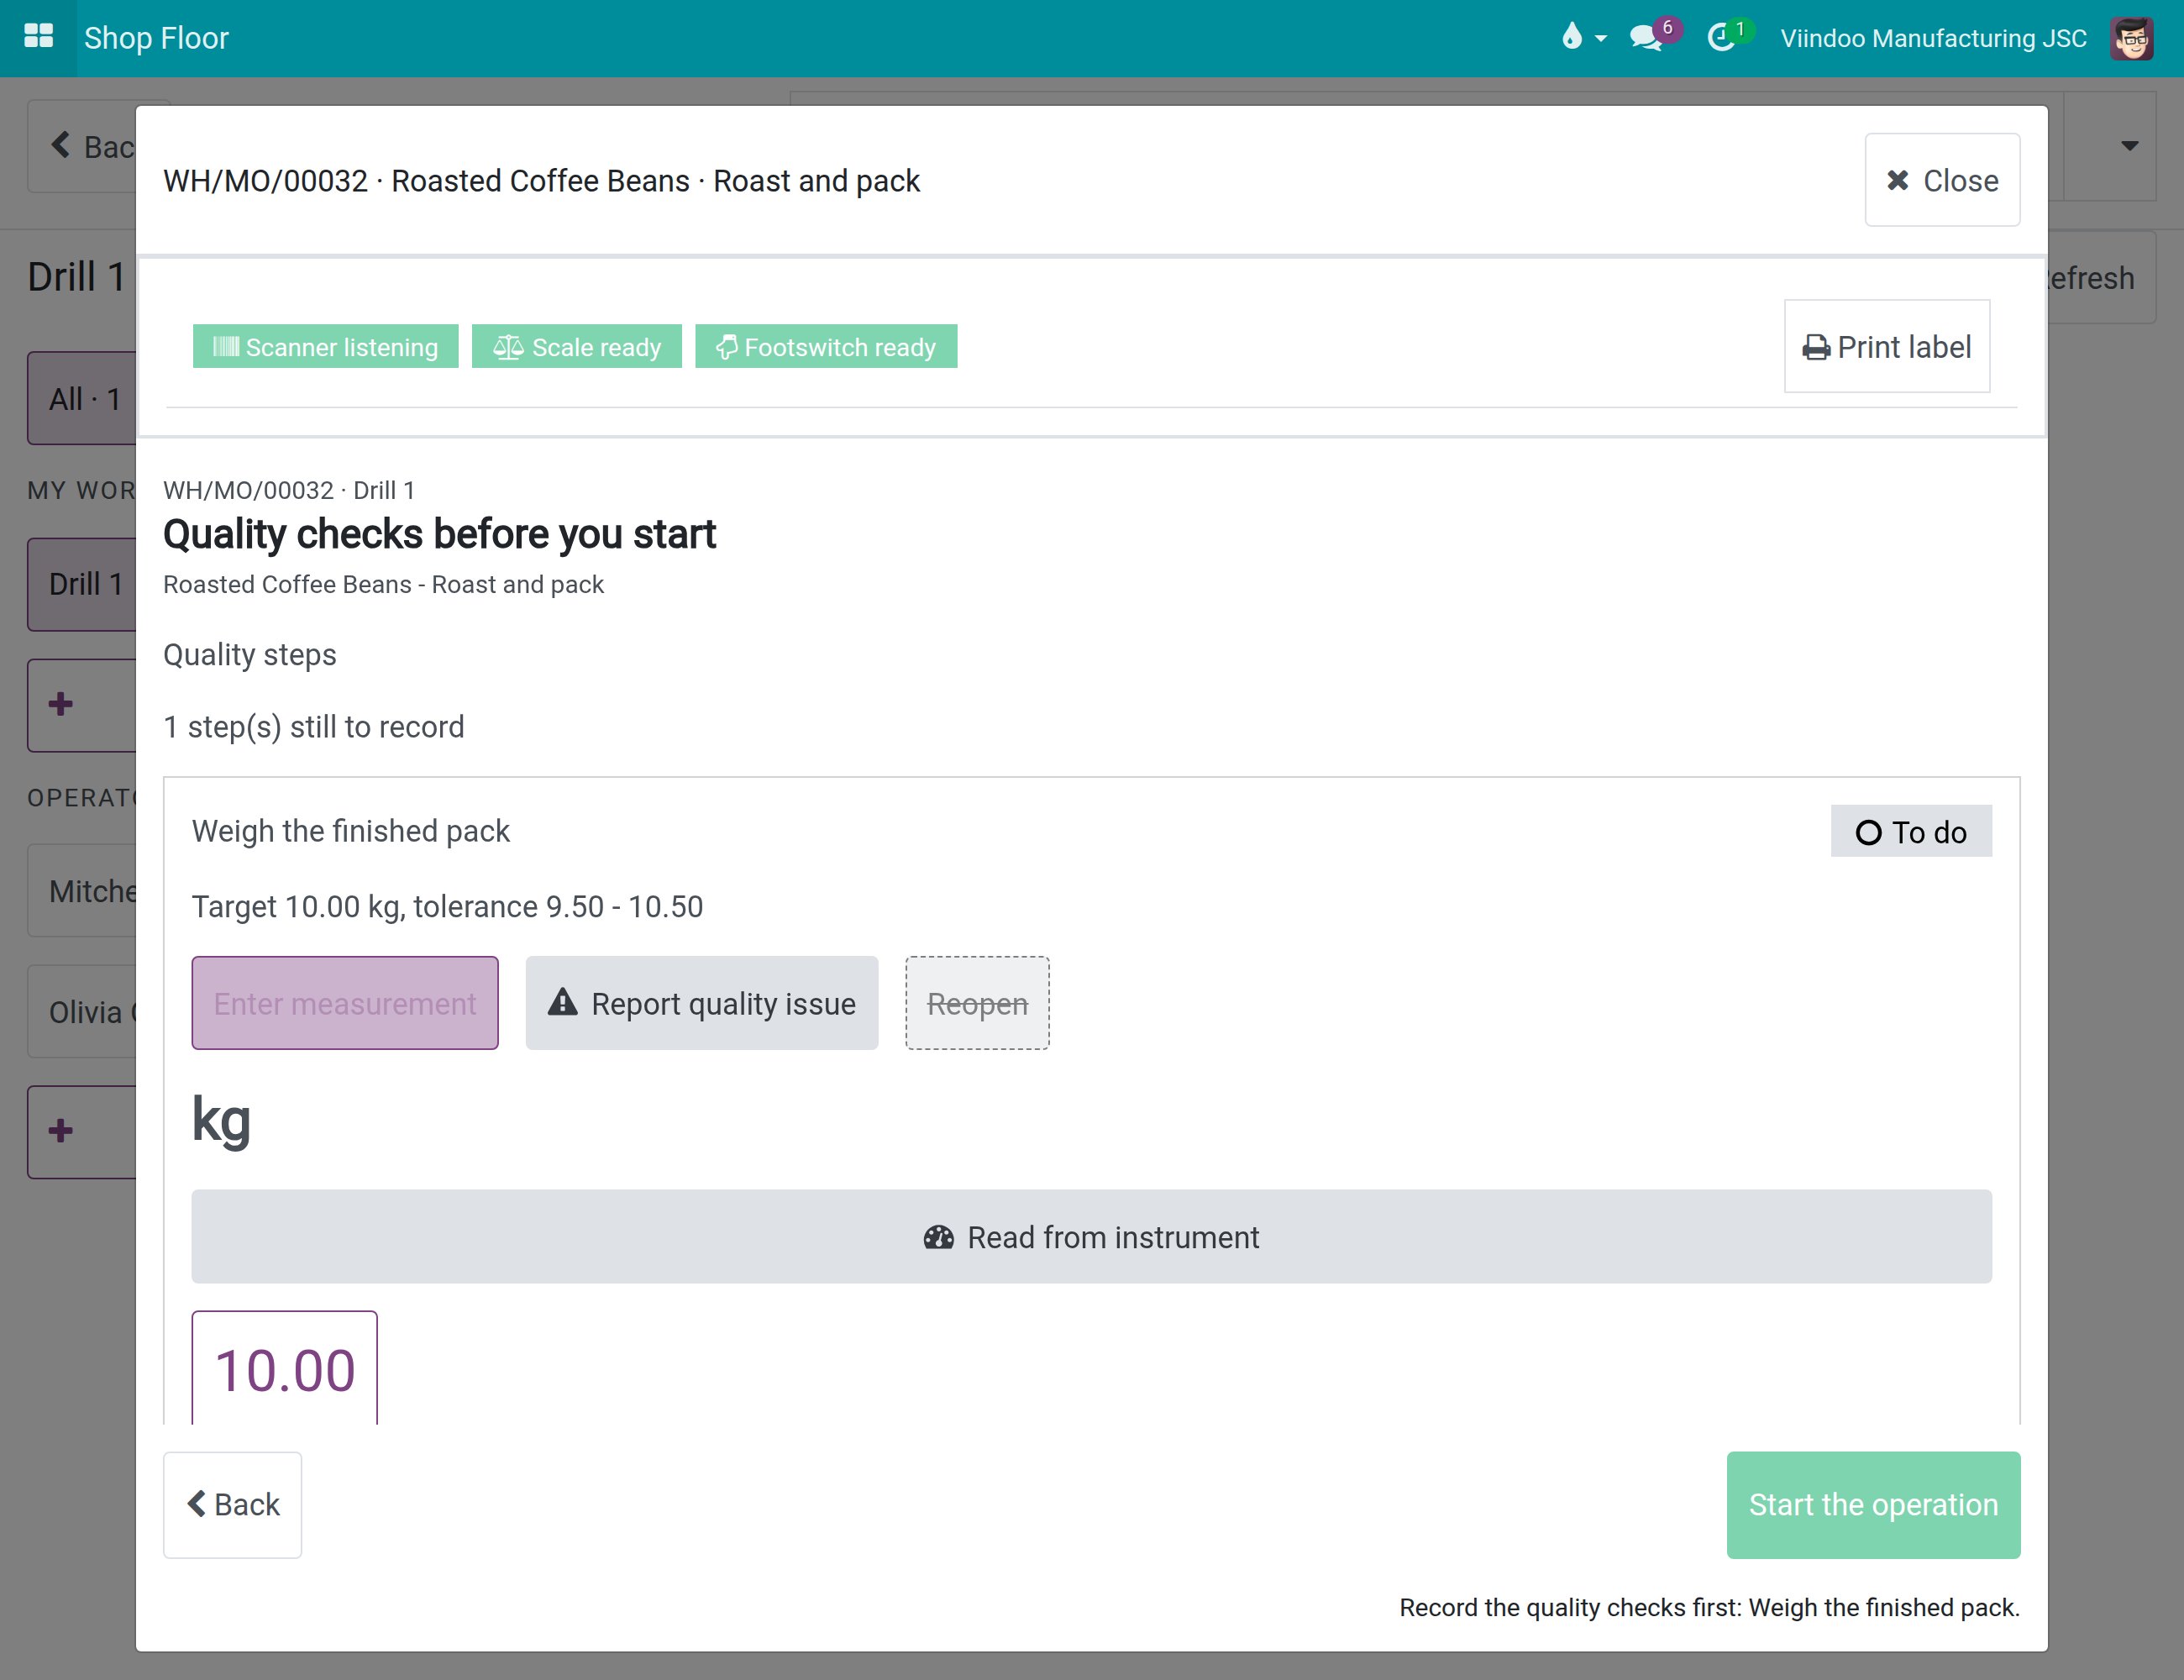Click the Back button in the dialog footer
The height and width of the screenshot is (1680, 2184).
pos(233,1504)
